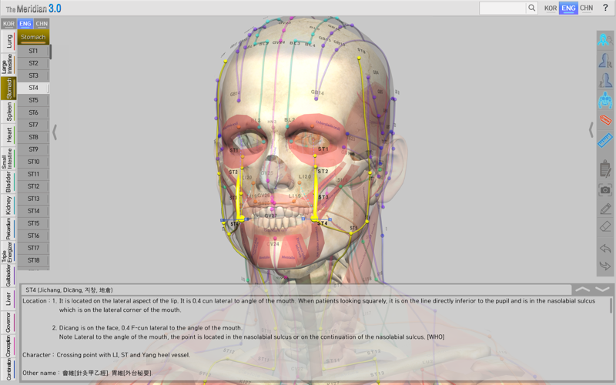Select acupoint ST8 in the list
616x385 pixels.
point(33,137)
